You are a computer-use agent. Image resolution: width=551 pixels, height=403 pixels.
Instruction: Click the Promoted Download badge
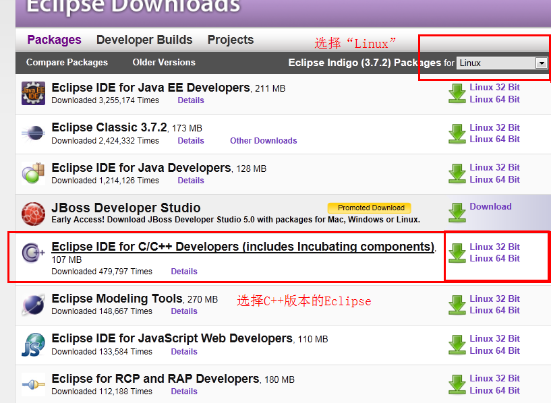click(370, 208)
